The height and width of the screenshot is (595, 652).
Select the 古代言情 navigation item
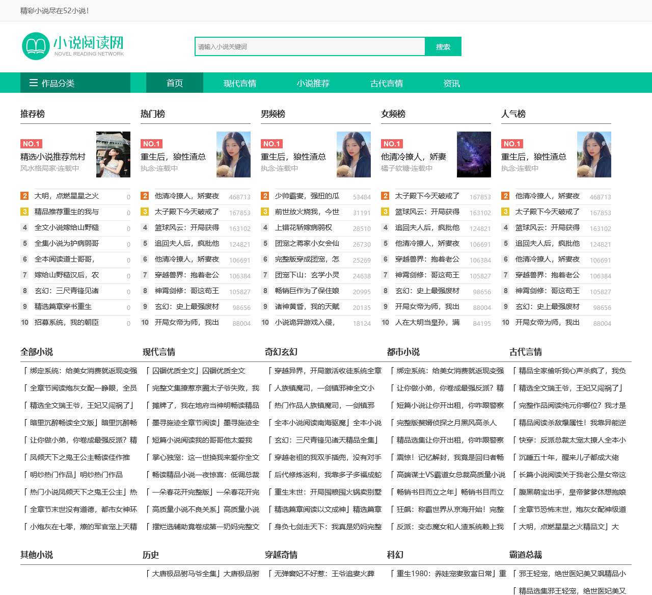pos(386,83)
